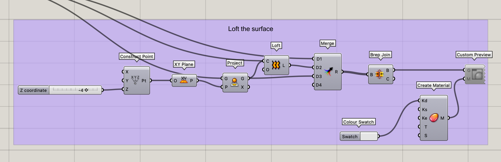Click the D3 input of Merge
The image size is (501, 162).
coord(319,76)
